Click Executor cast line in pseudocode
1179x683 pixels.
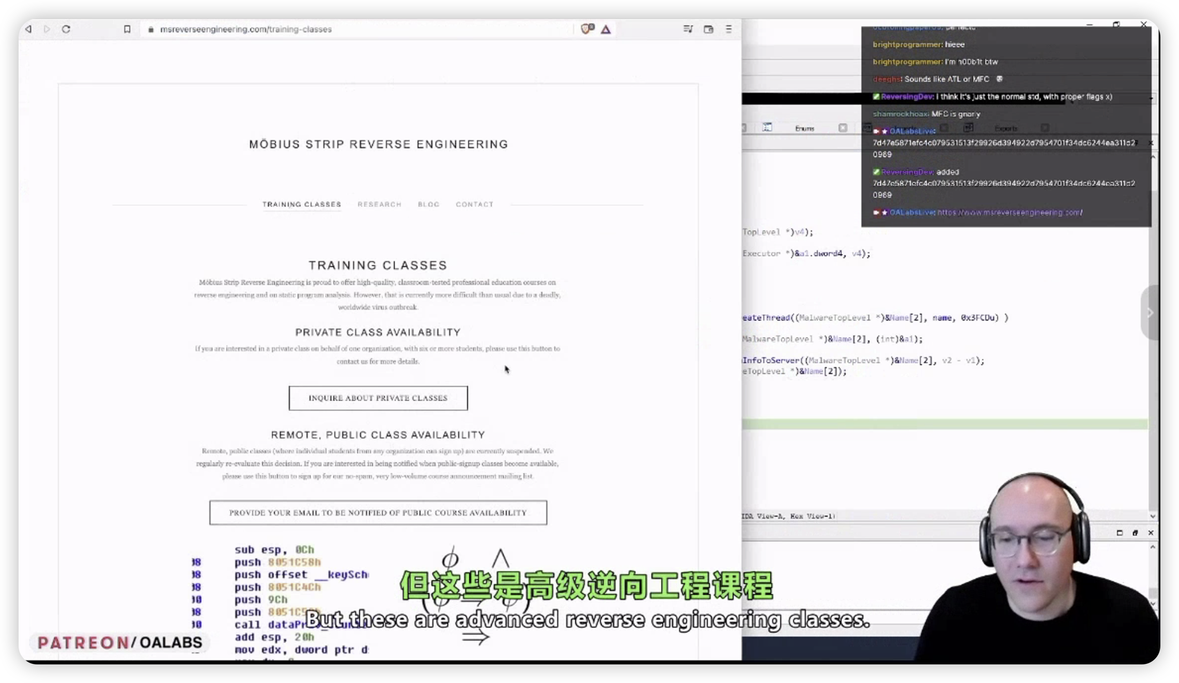click(806, 254)
